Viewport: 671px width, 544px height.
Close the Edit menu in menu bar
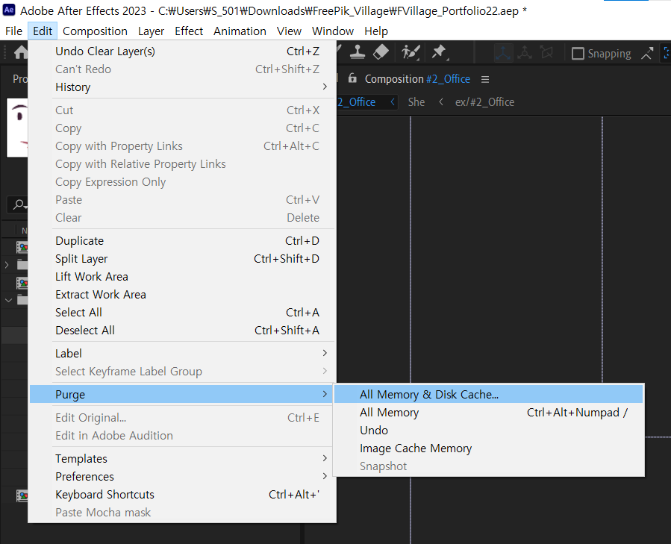(43, 31)
